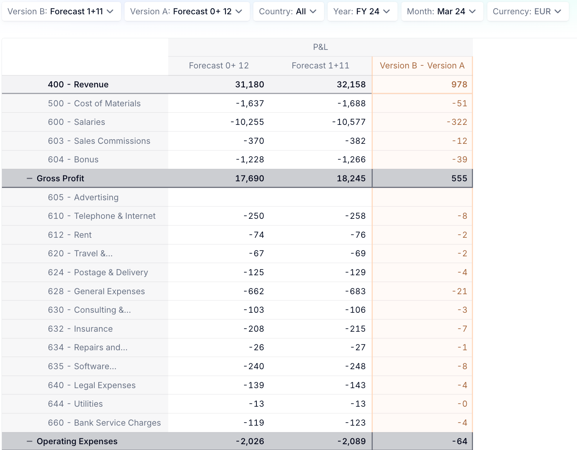The width and height of the screenshot is (577, 450).
Task: Select the 600 - Salaries row label
Action: [77, 122]
